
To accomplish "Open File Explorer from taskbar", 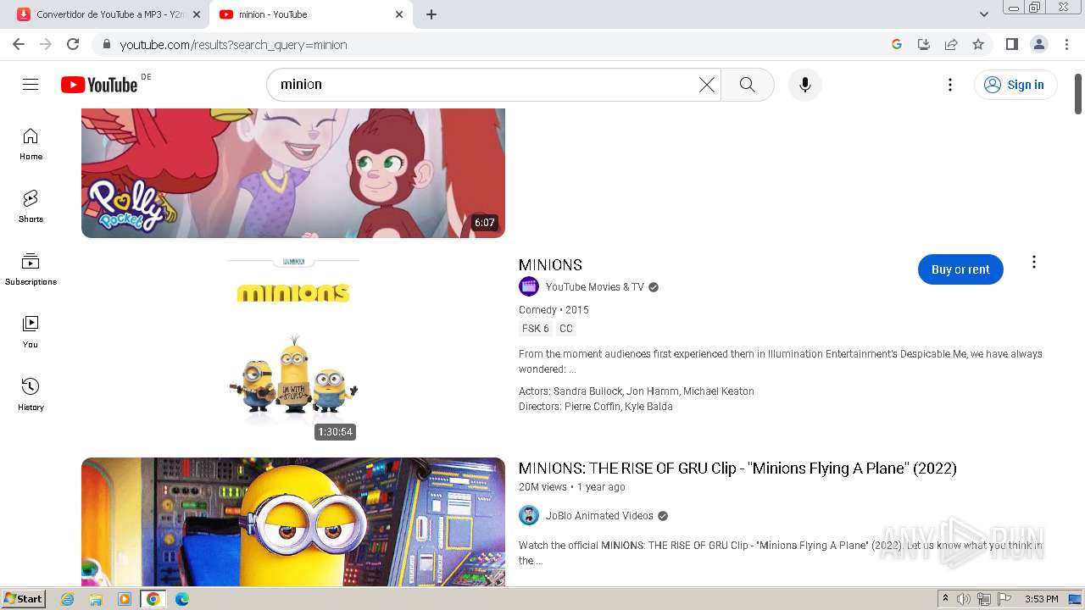I will [96, 599].
